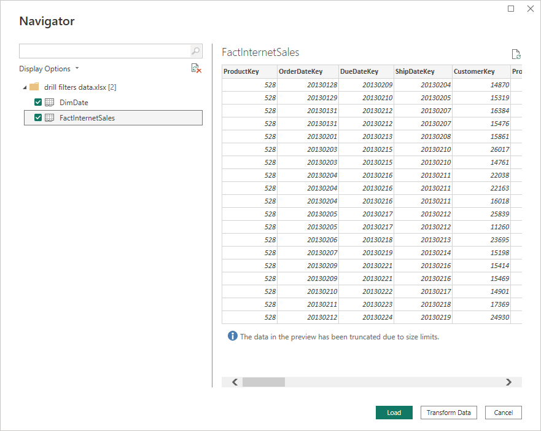The image size is (541, 431).
Task: Maximize the Navigator dialog window
Action: (x=511, y=9)
